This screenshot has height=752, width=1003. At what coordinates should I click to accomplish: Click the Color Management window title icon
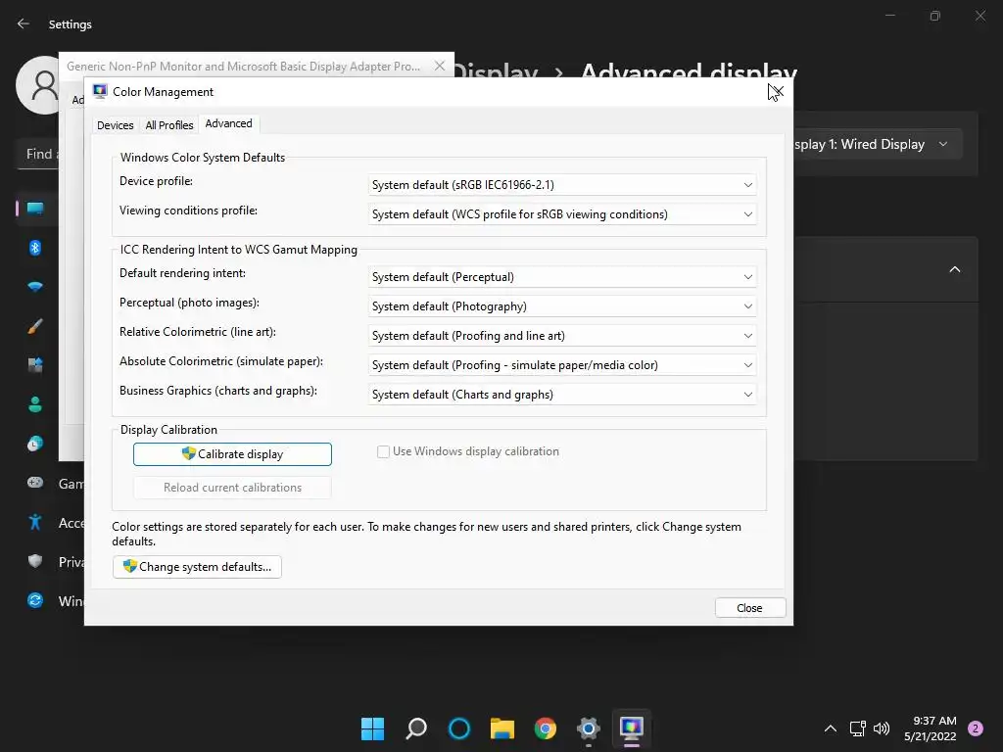coord(100,91)
